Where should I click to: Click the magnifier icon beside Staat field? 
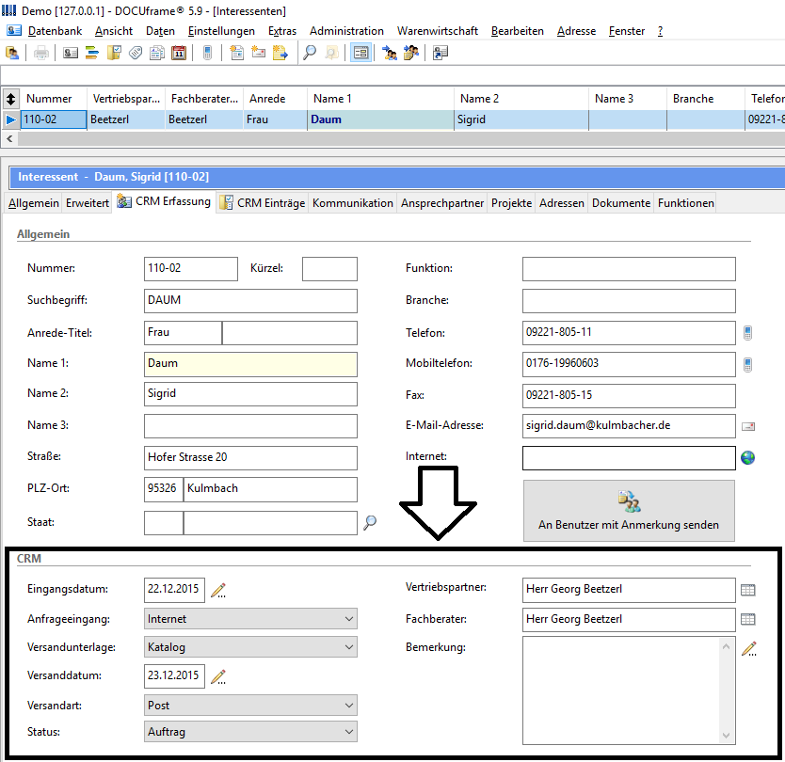coord(370,523)
